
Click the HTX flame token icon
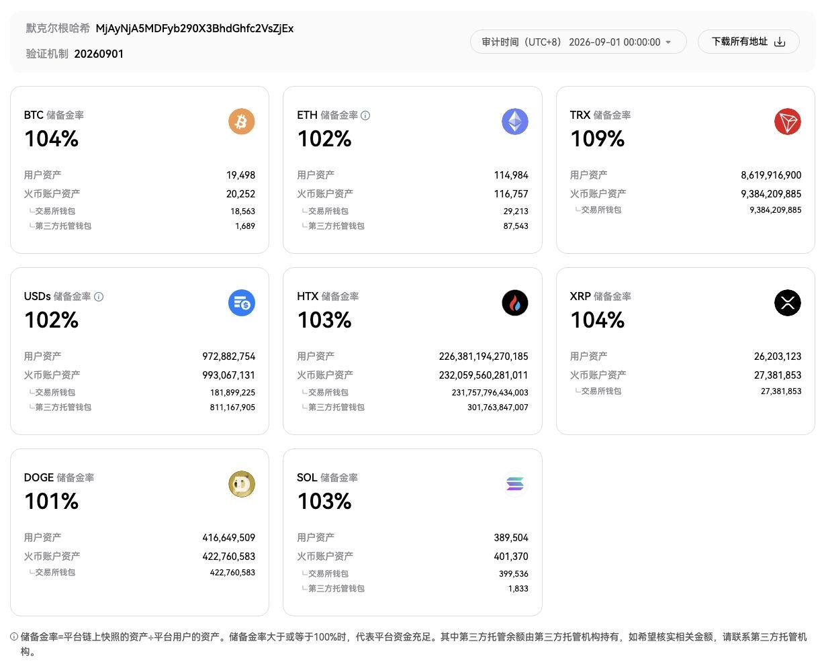tap(515, 303)
